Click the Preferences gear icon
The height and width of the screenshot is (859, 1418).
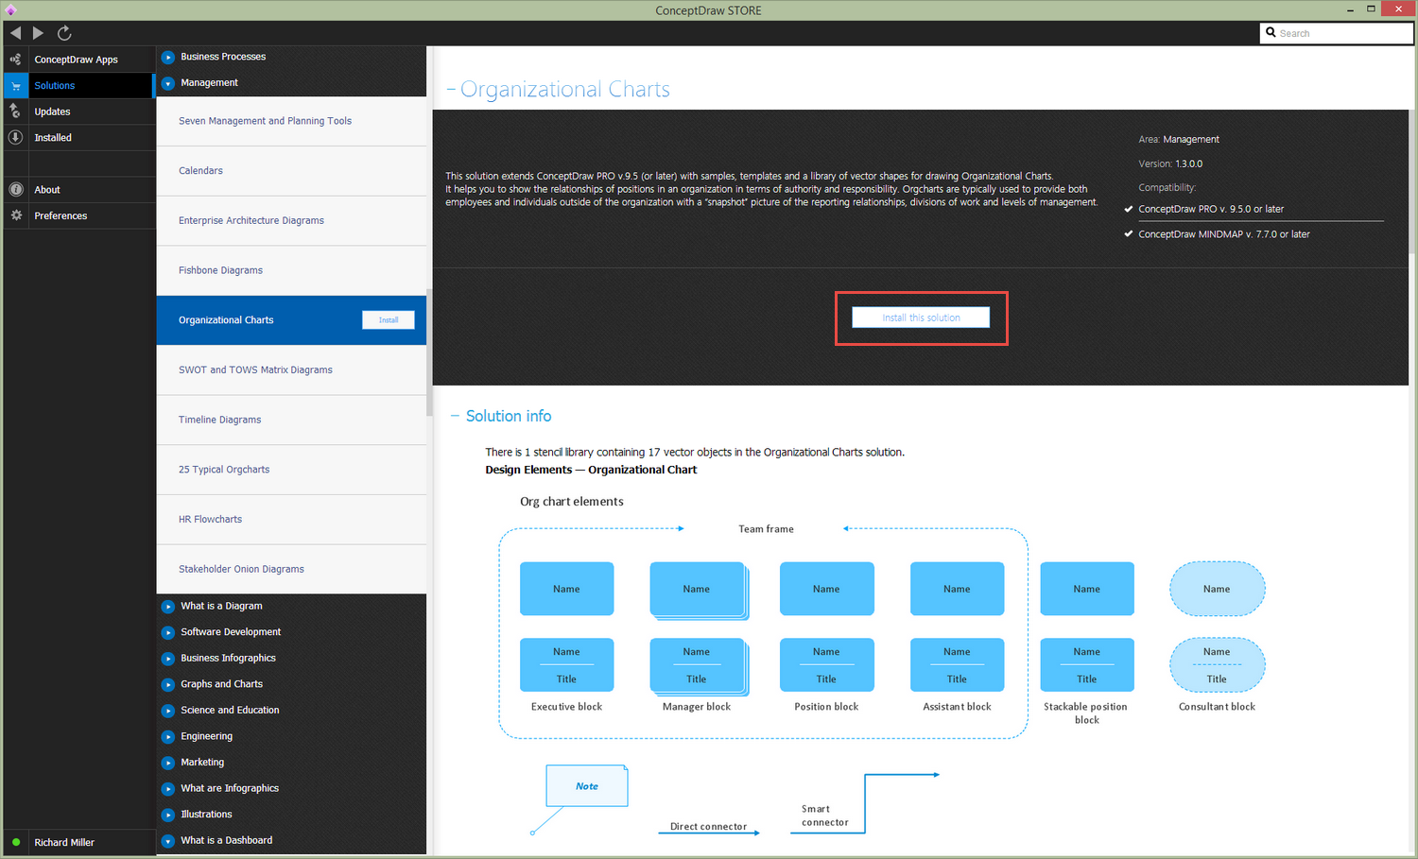click(15, 215)
